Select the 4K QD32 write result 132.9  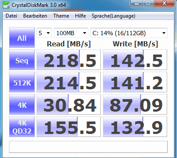click(135, 127)
